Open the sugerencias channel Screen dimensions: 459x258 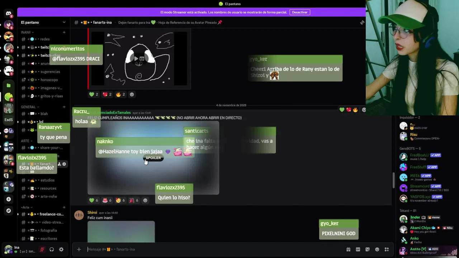[43, 72]
